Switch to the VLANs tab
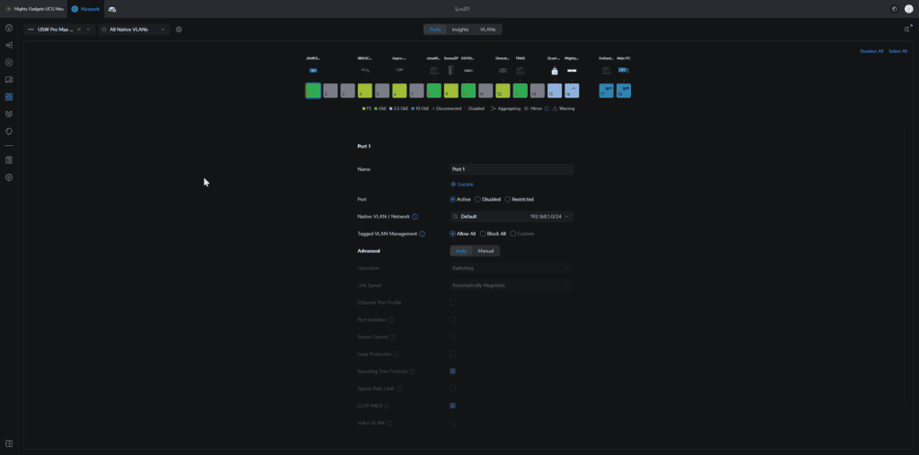919x455 pixels. (487, 30)
